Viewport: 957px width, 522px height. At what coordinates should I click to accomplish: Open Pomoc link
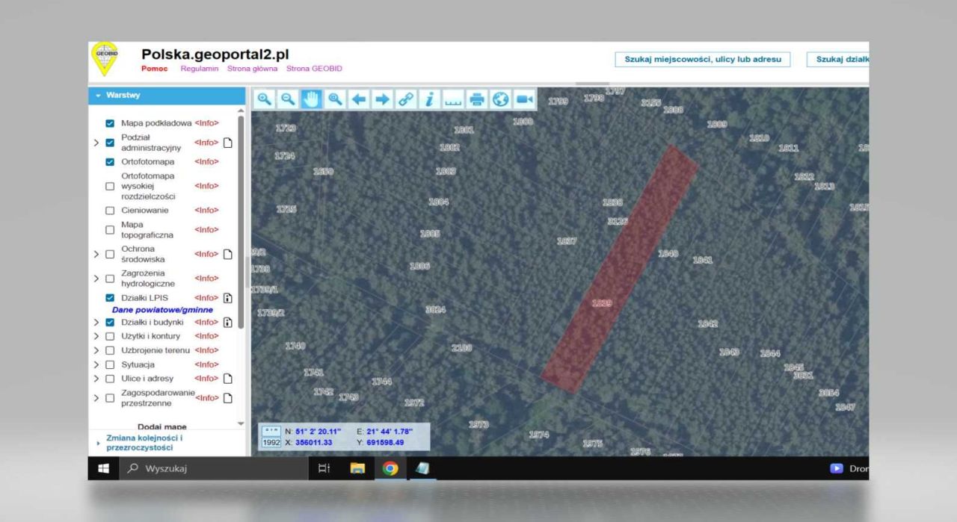click(x=155, y=69)
